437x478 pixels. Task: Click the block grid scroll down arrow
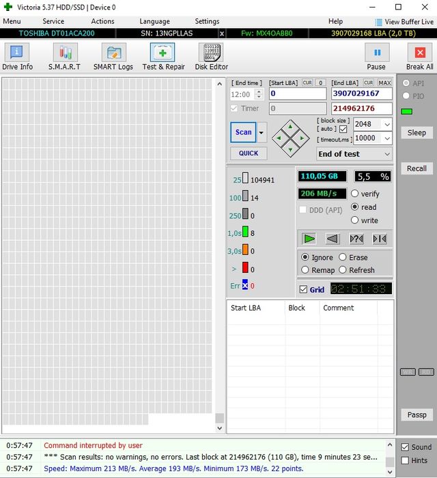pyautogui.click(x=219, y=428)
